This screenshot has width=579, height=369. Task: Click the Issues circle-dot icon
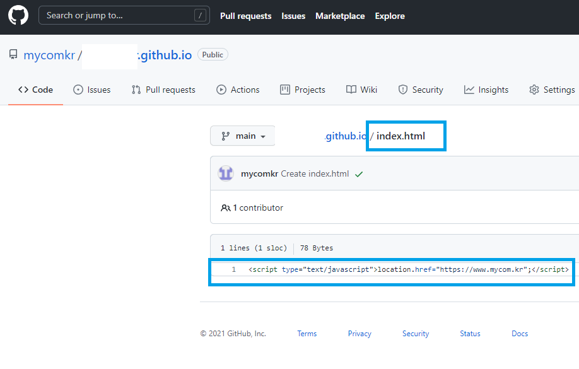point(78,90)
